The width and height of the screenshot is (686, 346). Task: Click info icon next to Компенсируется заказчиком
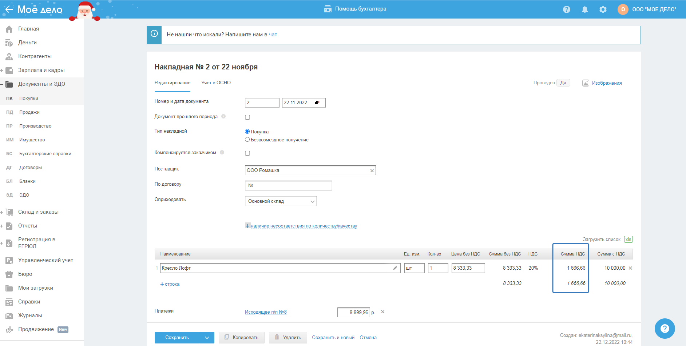222,152
